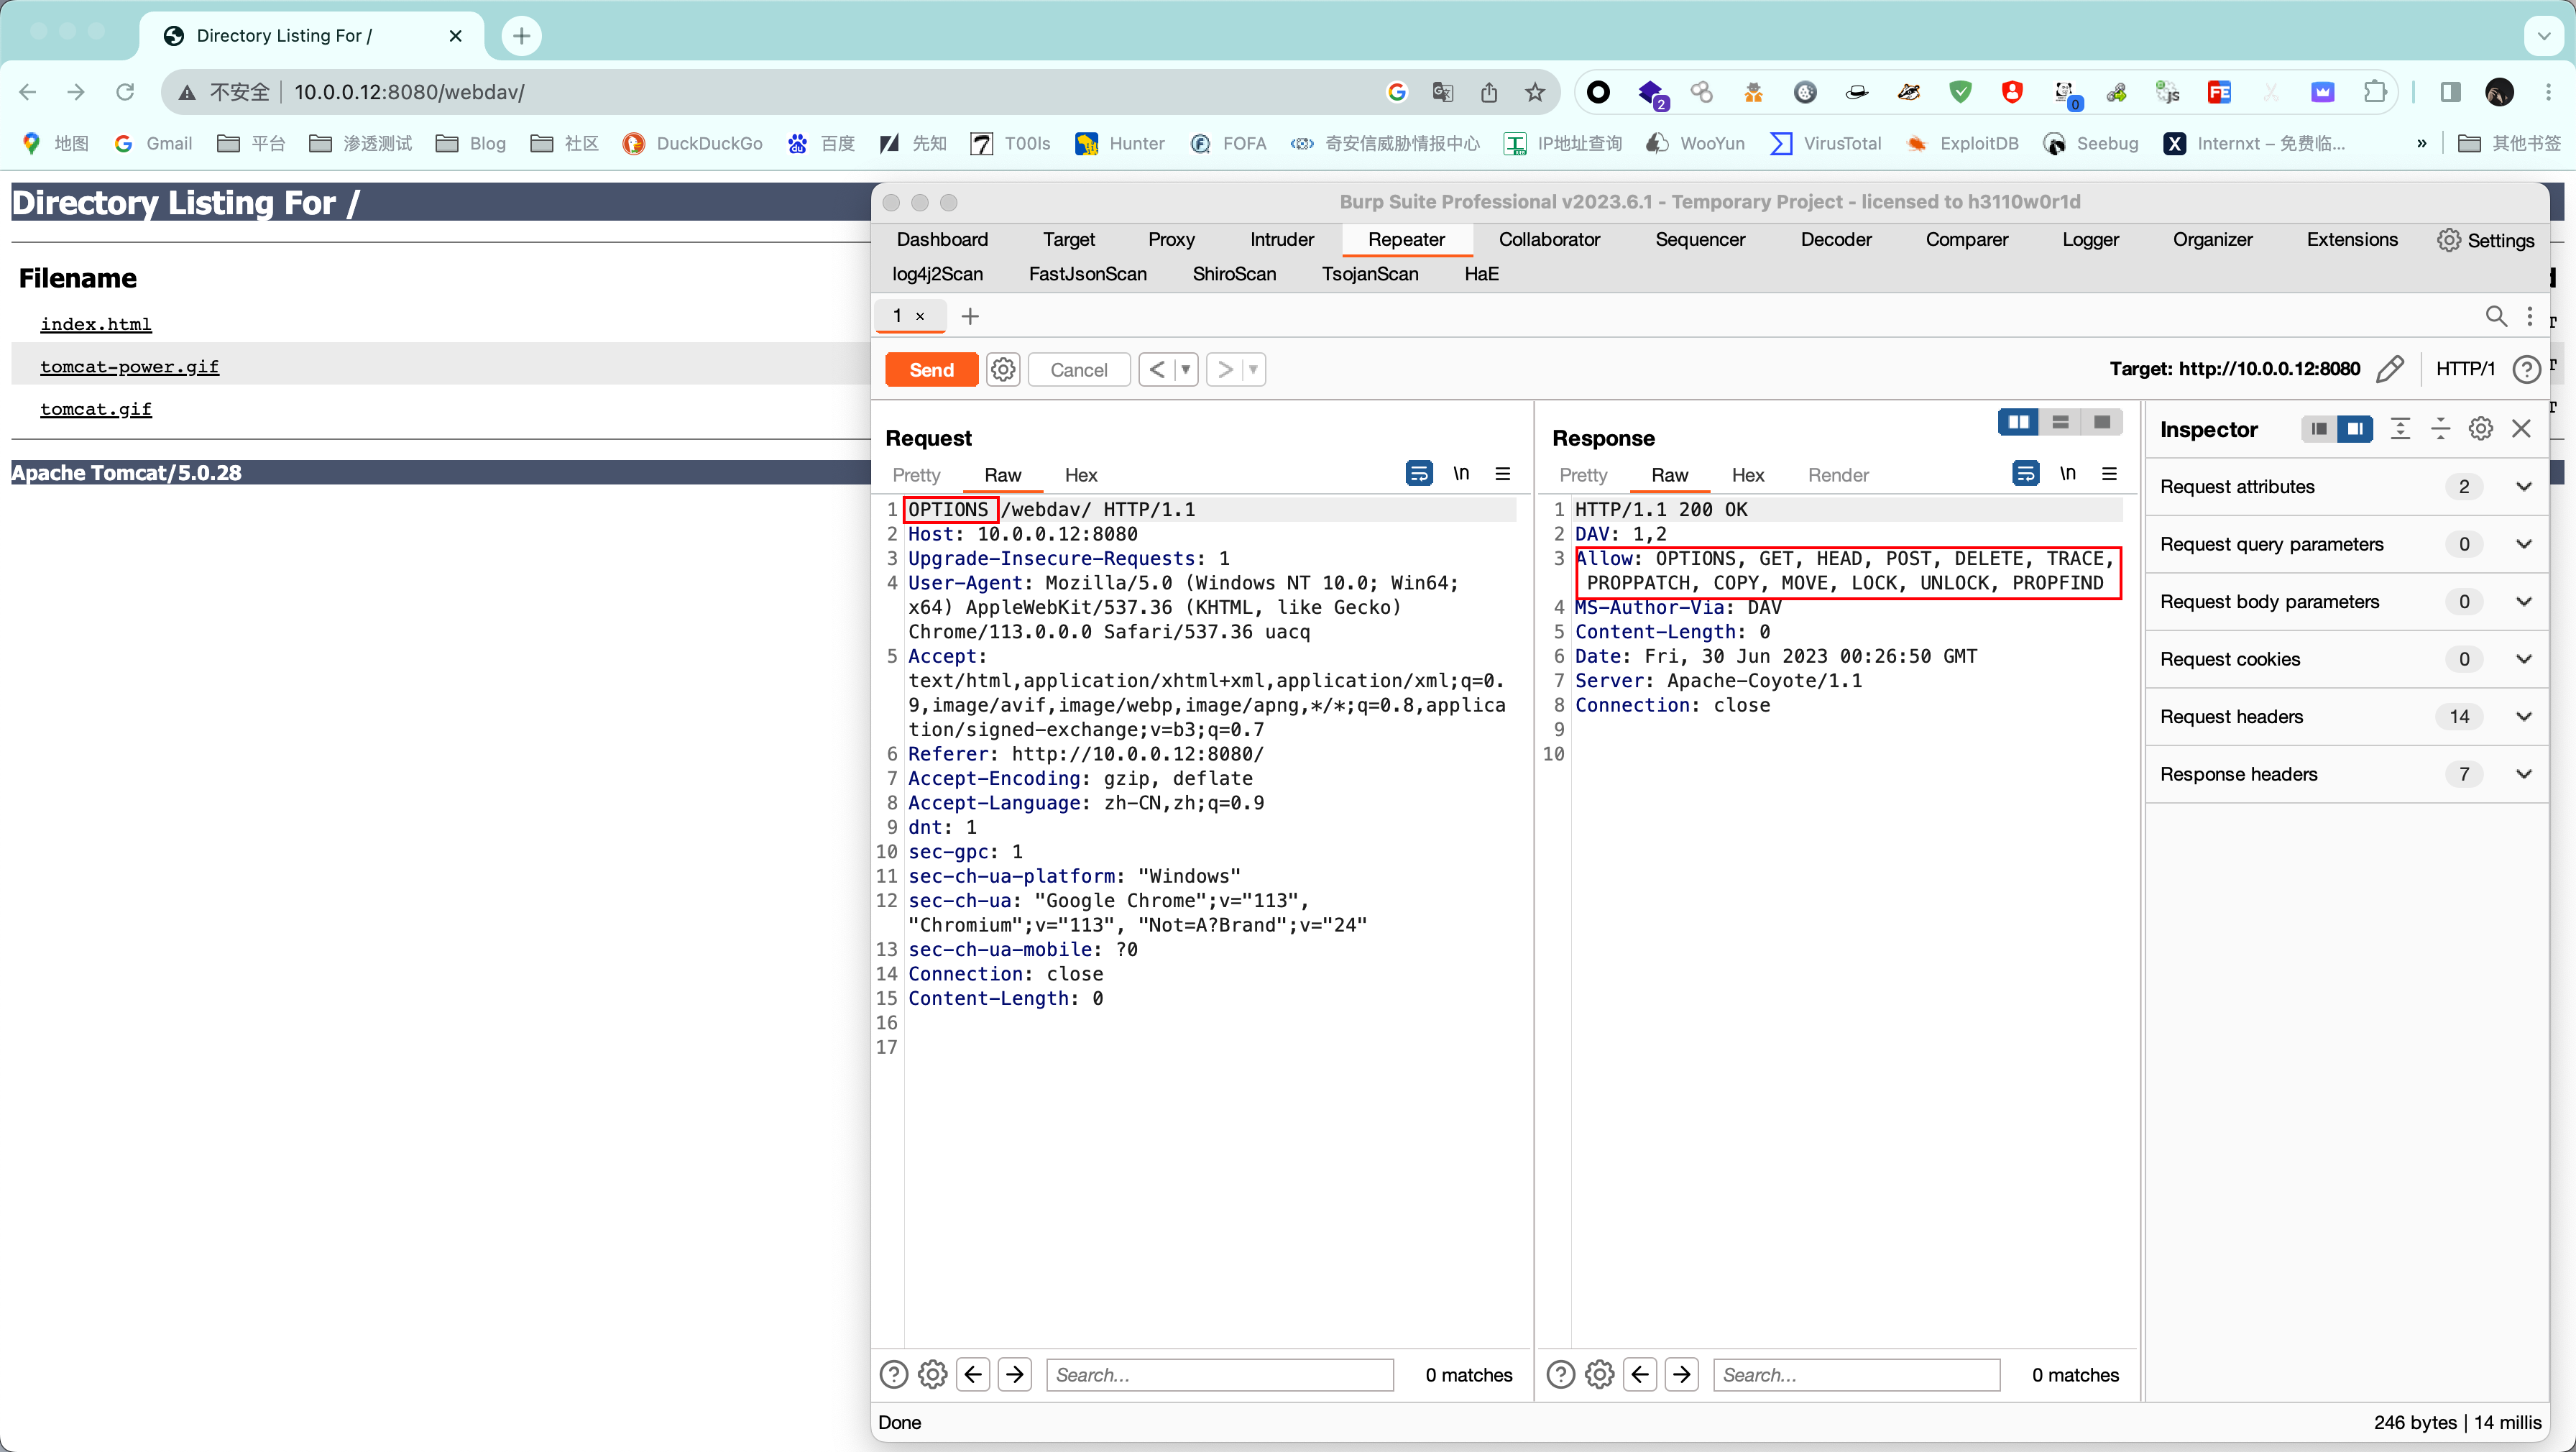Select side-by-side request/response layout
This screenshot has height=1452, width=2576.
(x=2019, y=422)
